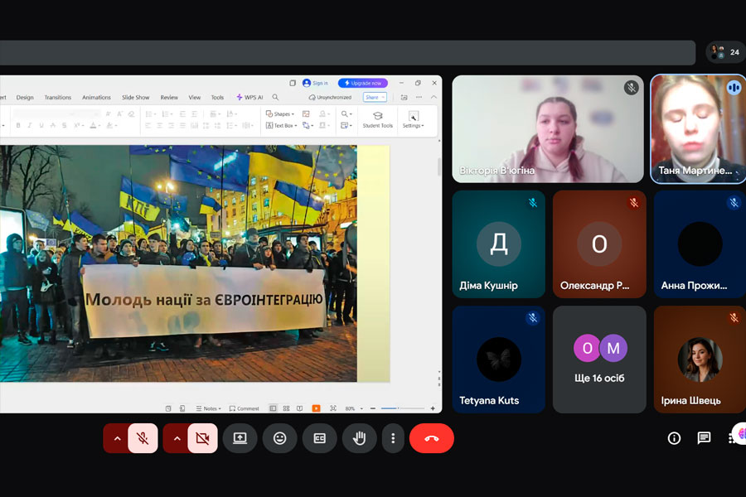Open the Transitions ribbon tab
This screenshot has height=497, width=746.
(58, 97)
